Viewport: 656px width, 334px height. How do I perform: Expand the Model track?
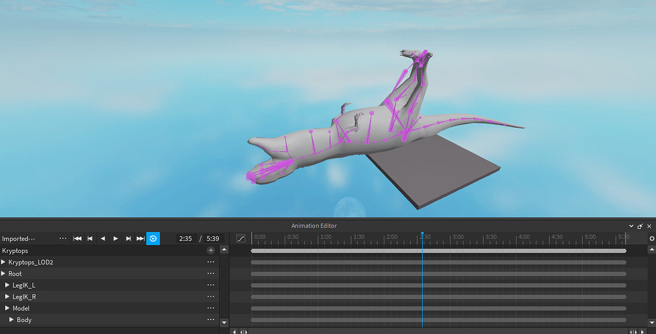7,308
